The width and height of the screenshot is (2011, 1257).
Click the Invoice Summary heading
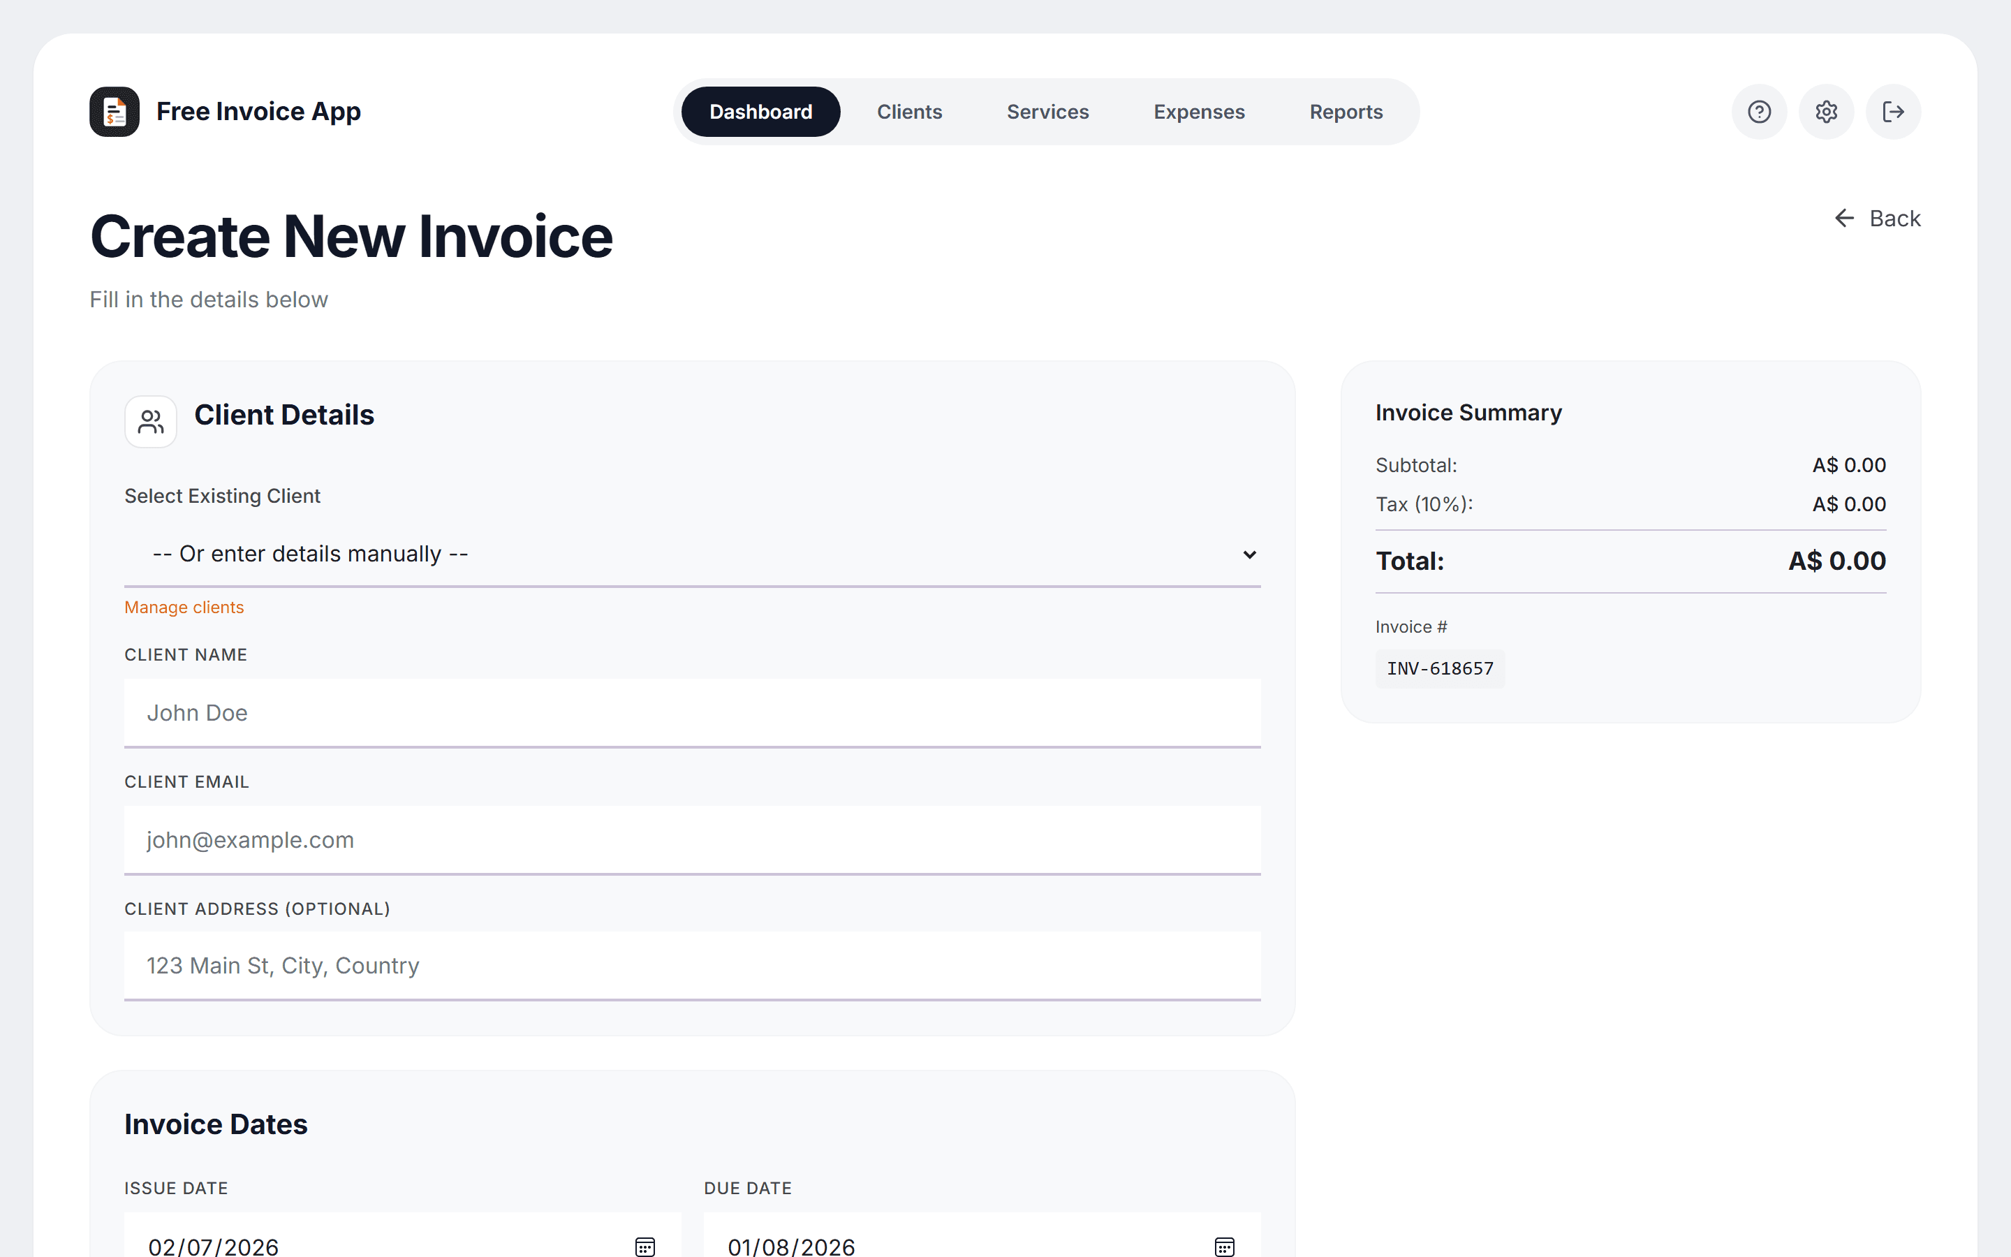(1468, 412)
